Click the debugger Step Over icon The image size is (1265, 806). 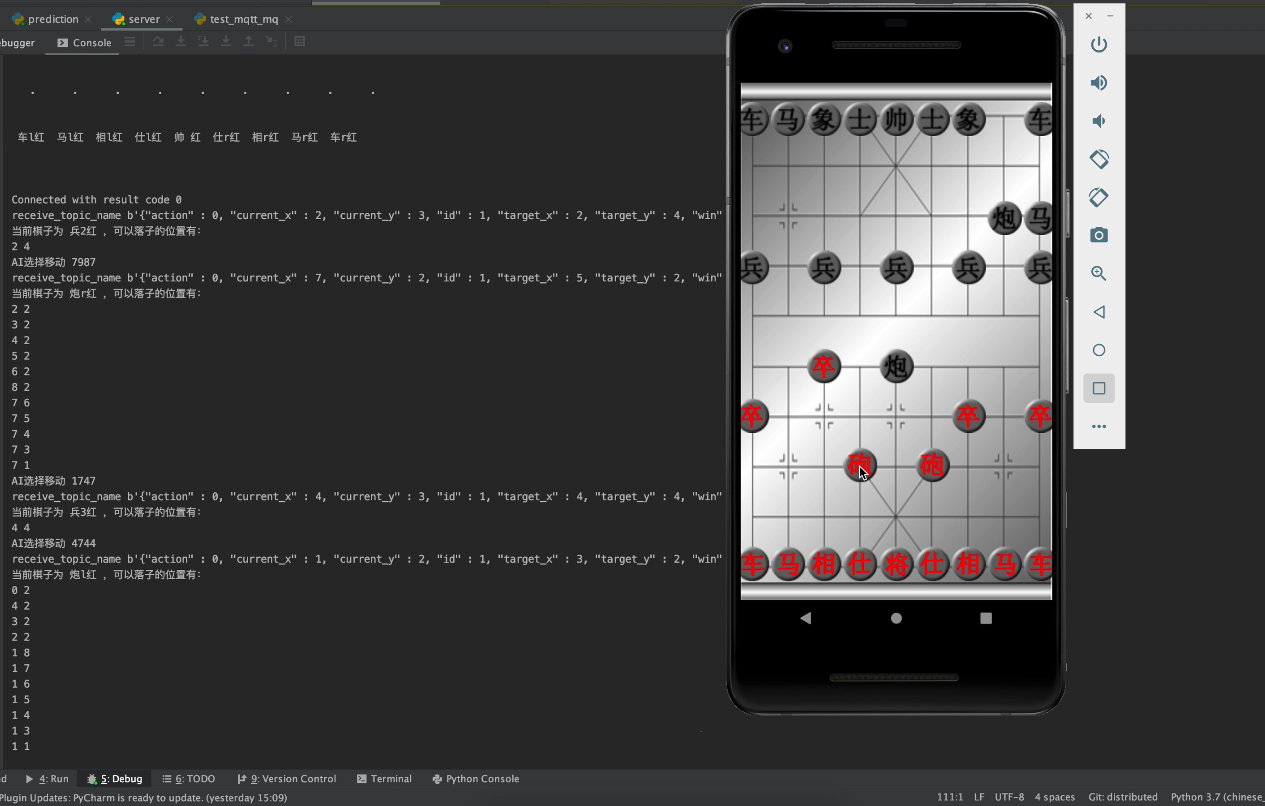coord(158,42)
